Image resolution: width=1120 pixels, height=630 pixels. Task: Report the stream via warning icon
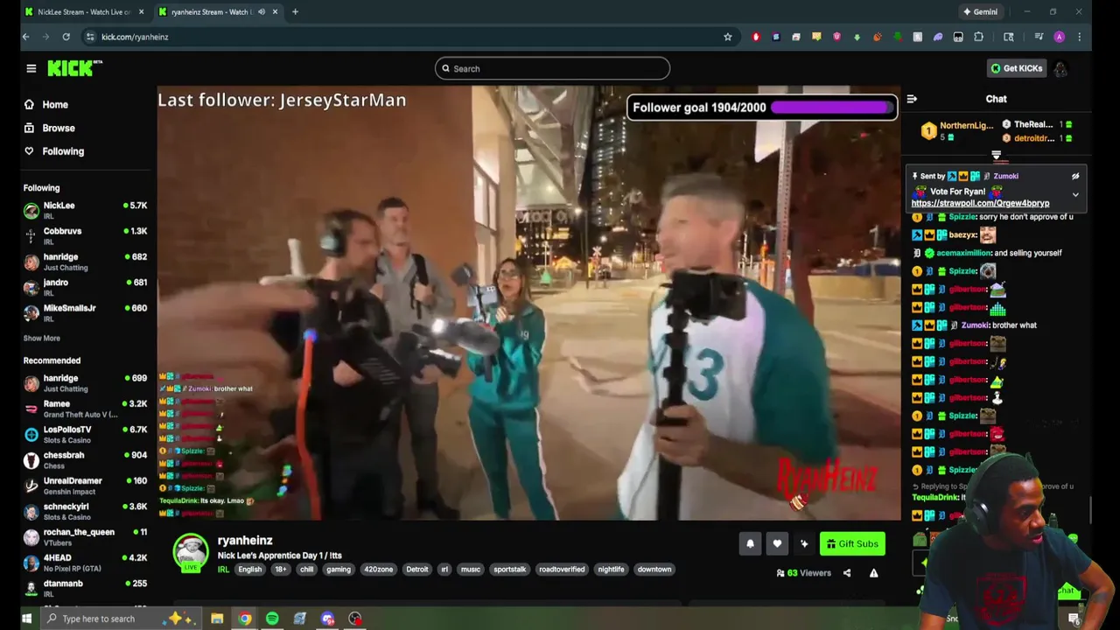873,573
